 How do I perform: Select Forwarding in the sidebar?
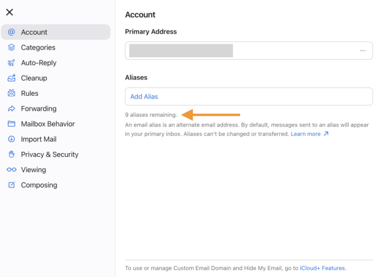[56, 109]
